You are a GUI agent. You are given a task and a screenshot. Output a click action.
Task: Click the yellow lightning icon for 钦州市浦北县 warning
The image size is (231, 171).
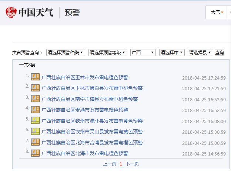click(x=35, y=121)
